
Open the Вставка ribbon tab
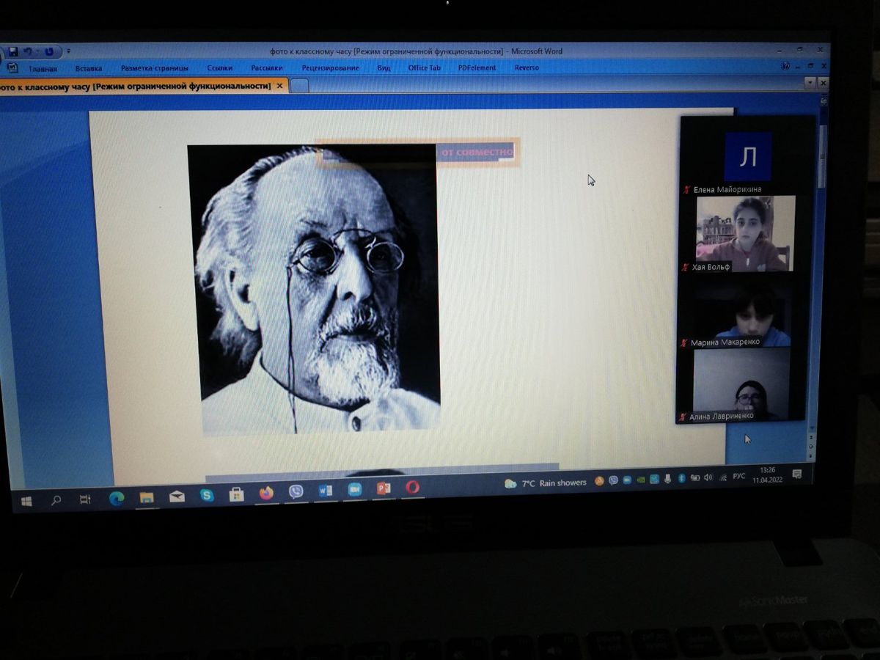[x=88, y=68]
